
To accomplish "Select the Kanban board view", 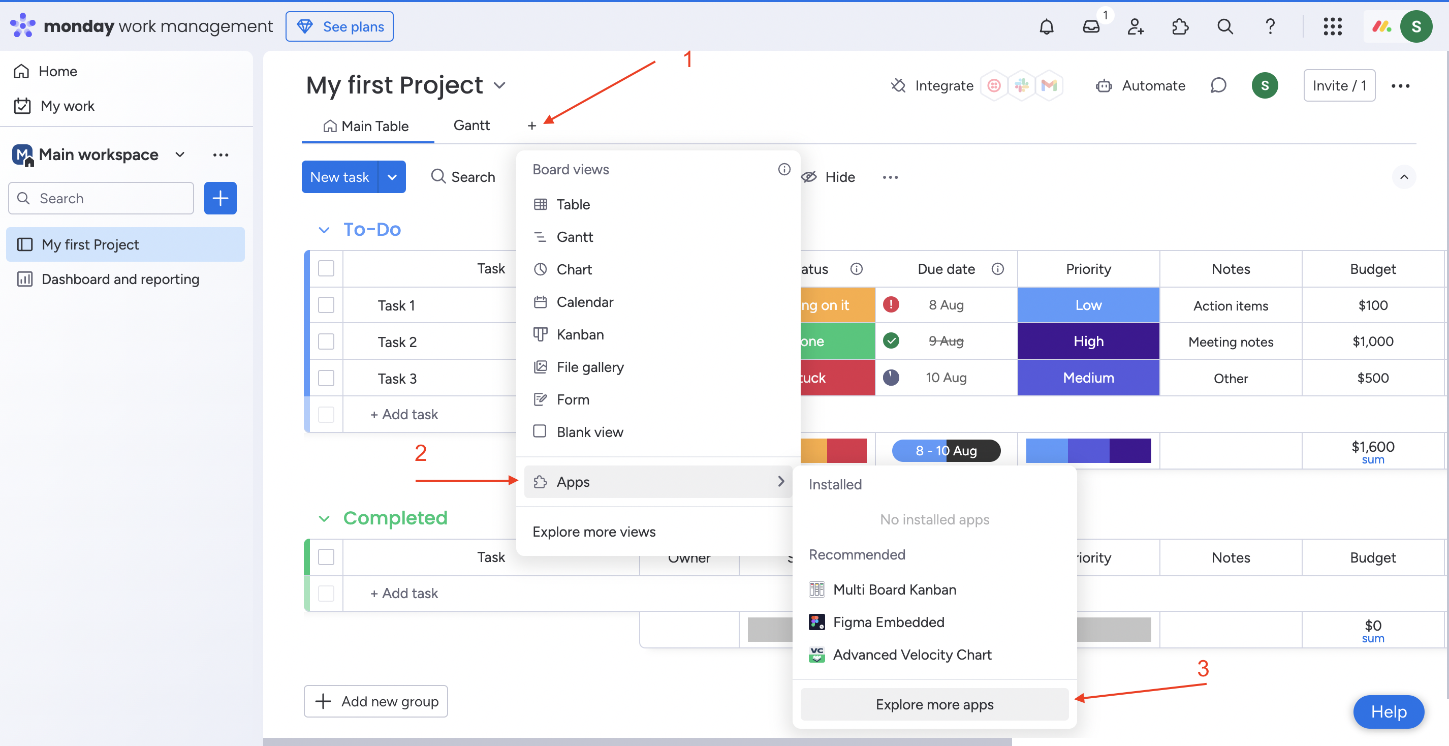I will (x=580, y=334).
